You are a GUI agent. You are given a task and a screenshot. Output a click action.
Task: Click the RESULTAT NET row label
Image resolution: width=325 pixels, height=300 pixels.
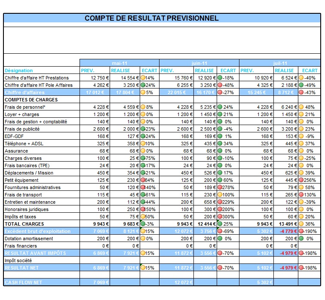coord(21,268)
